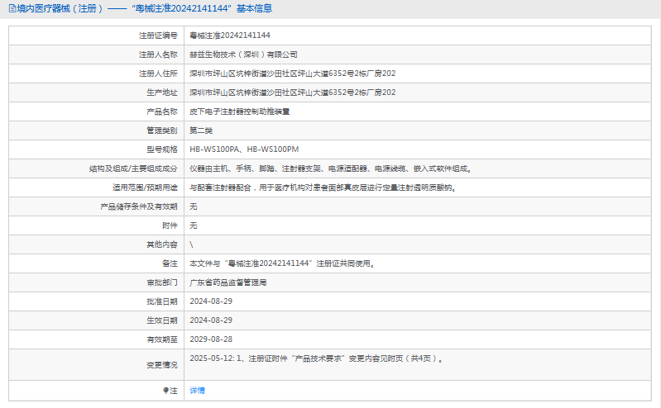The width and height of the screenshot is (661, 408).
Task: Click the 管理类别 label
Action: pos(162,130)
